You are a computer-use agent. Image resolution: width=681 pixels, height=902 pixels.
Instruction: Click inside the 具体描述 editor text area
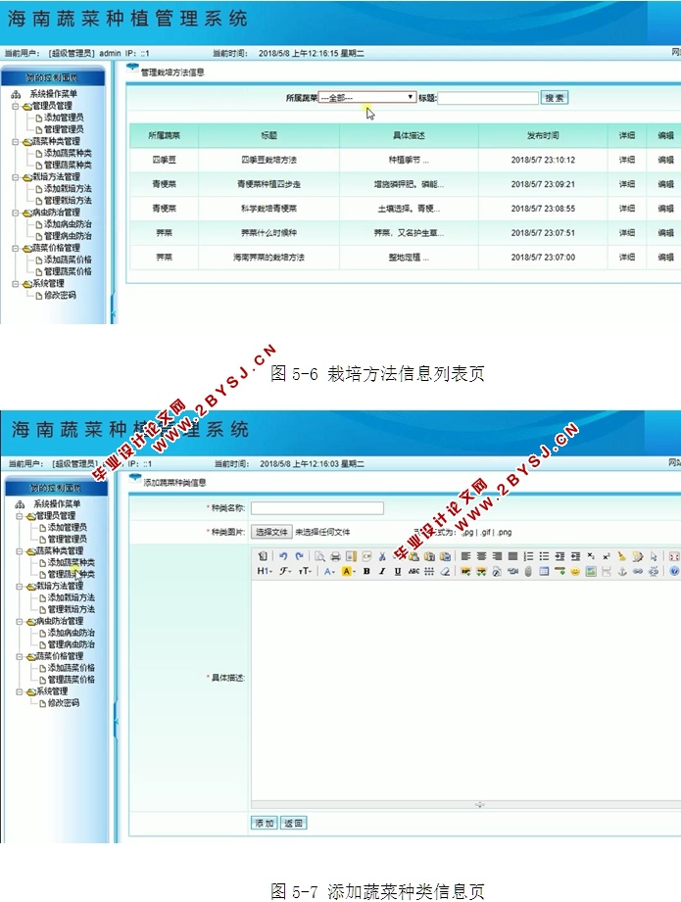click(x=465, y=689)
